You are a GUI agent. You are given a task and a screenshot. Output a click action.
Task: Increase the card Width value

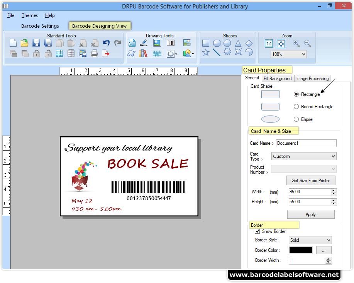pos(334,191)
